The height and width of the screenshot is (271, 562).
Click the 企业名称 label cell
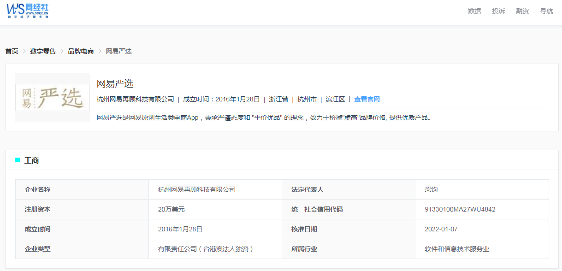[x=82, y=189]
